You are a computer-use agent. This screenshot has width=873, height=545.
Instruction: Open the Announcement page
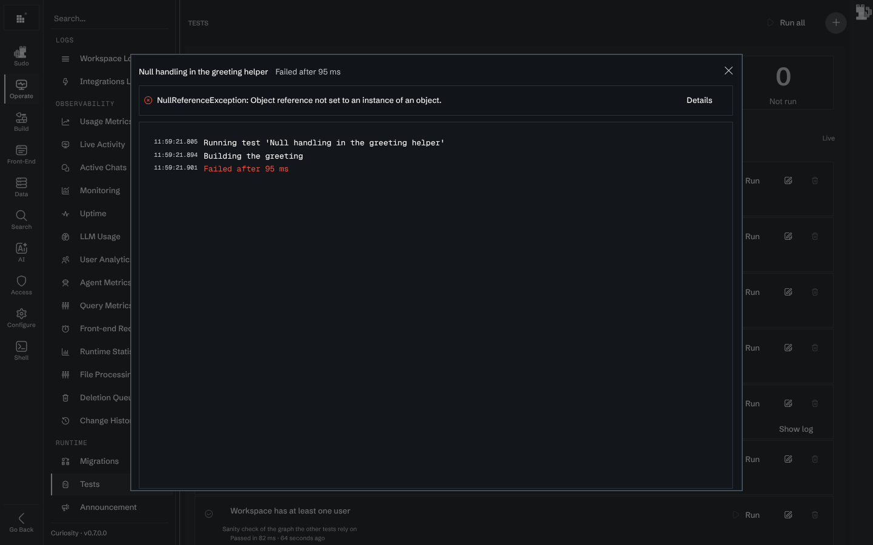pos(109,507)
